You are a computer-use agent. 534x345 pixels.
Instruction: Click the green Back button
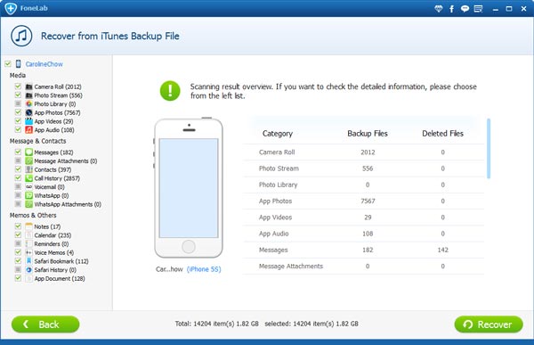tap(45, 324)
